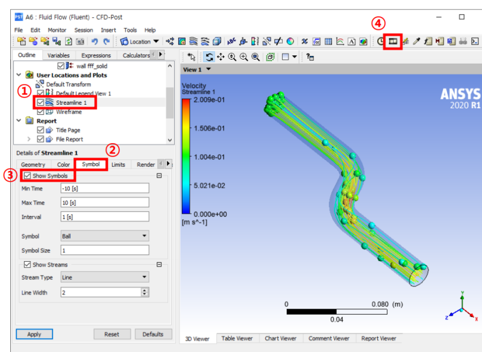482x352 pixels.
Task: Uncheck the File Report checkbox
Action: tap(40, 139)
